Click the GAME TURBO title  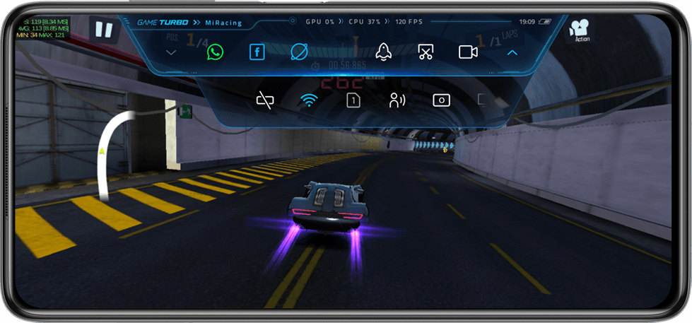pos(163,23)
